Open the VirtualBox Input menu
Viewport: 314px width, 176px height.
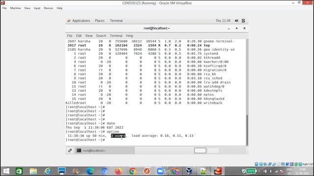[37, 8]
